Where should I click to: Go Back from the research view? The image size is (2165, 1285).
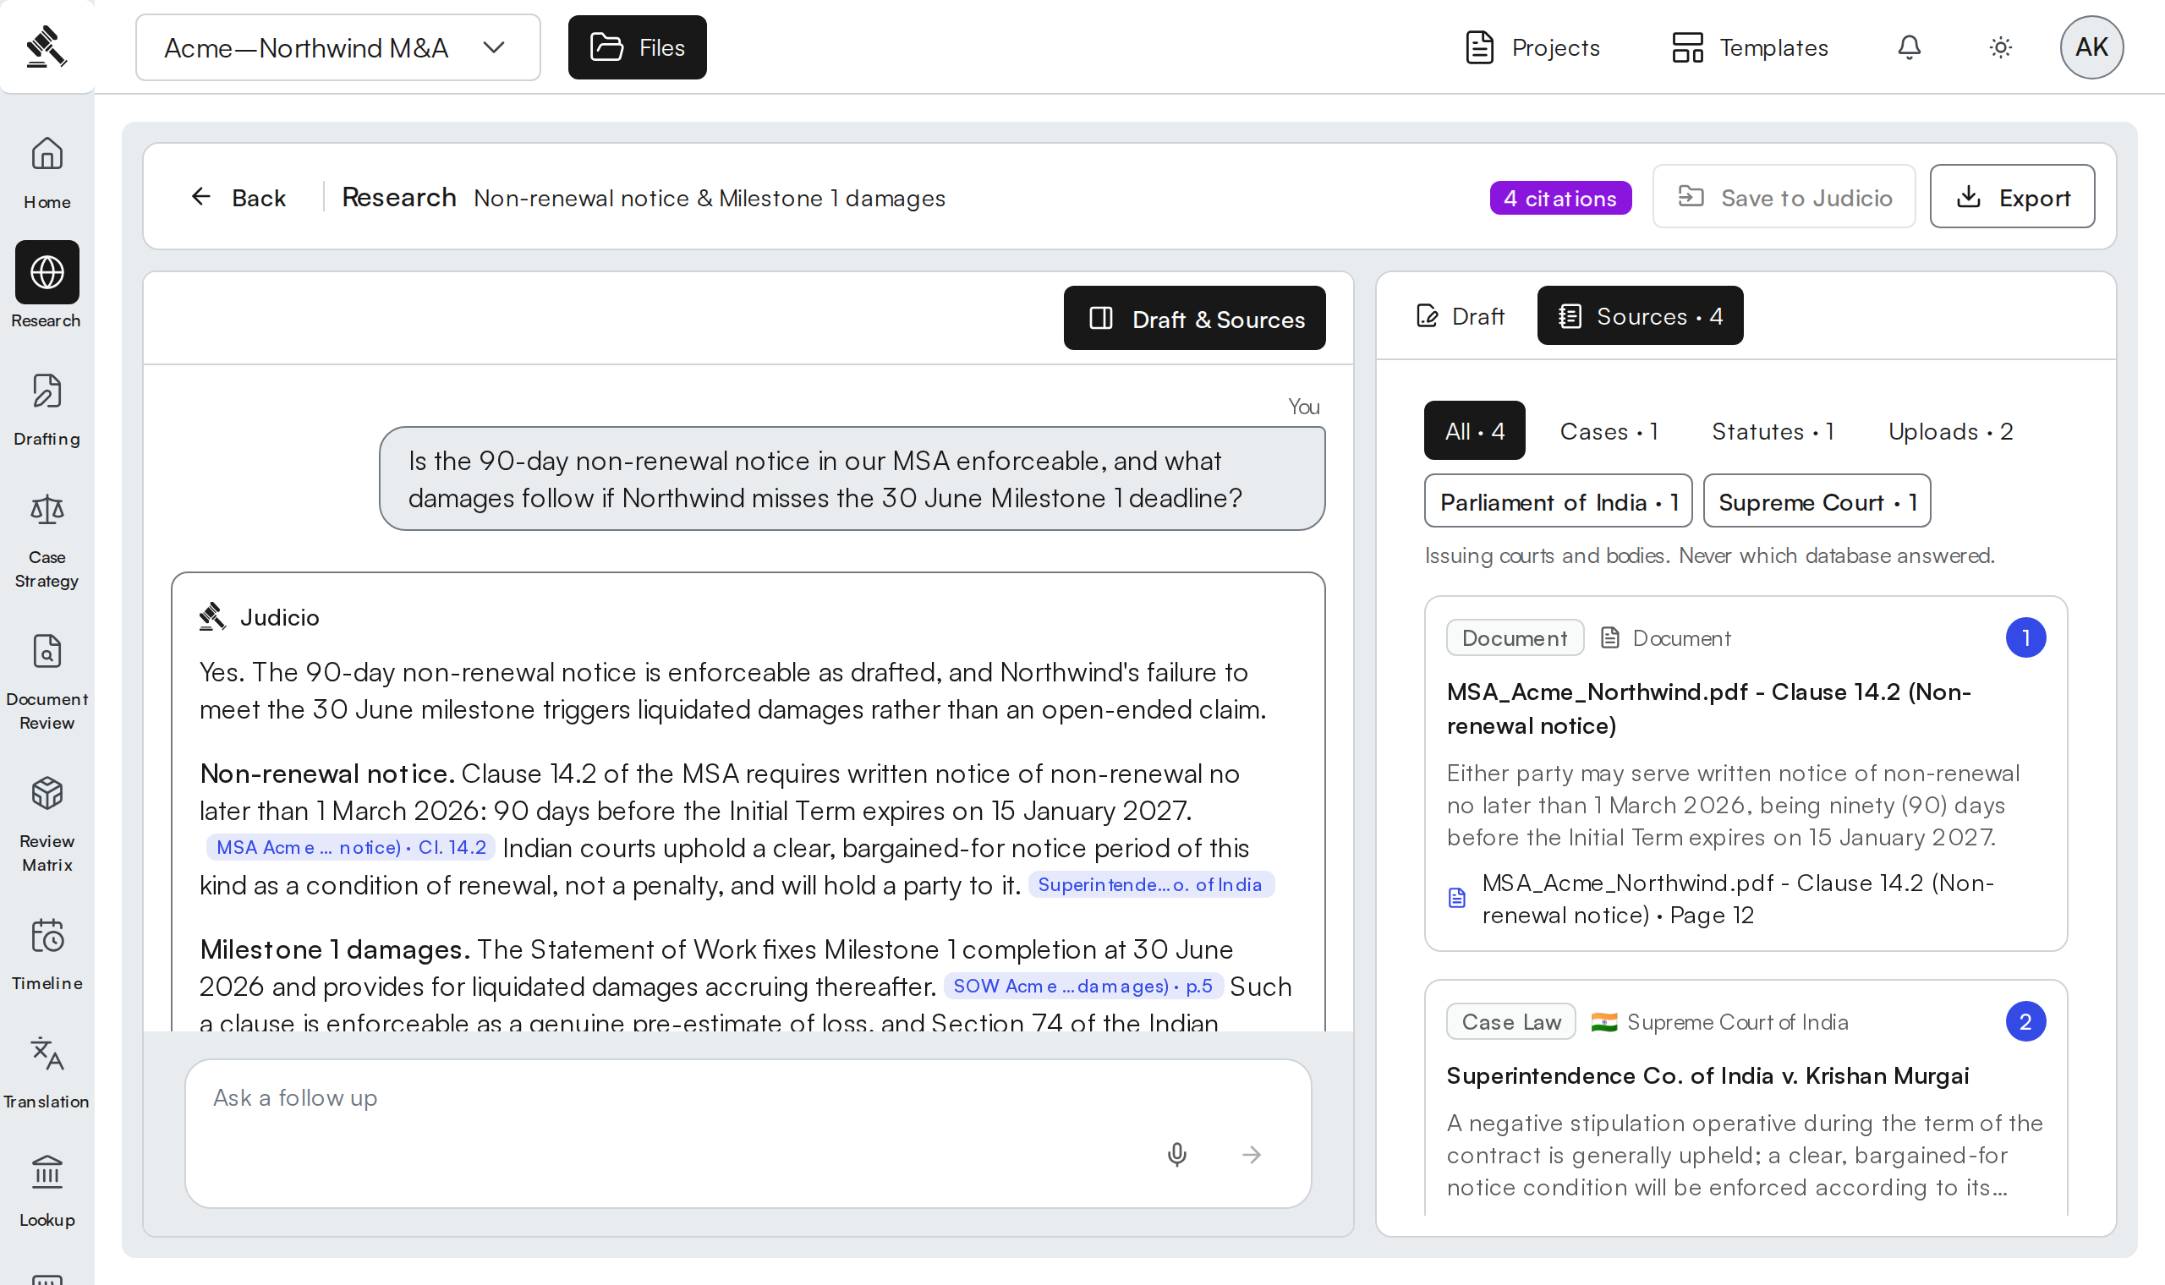tap(238, 198)
